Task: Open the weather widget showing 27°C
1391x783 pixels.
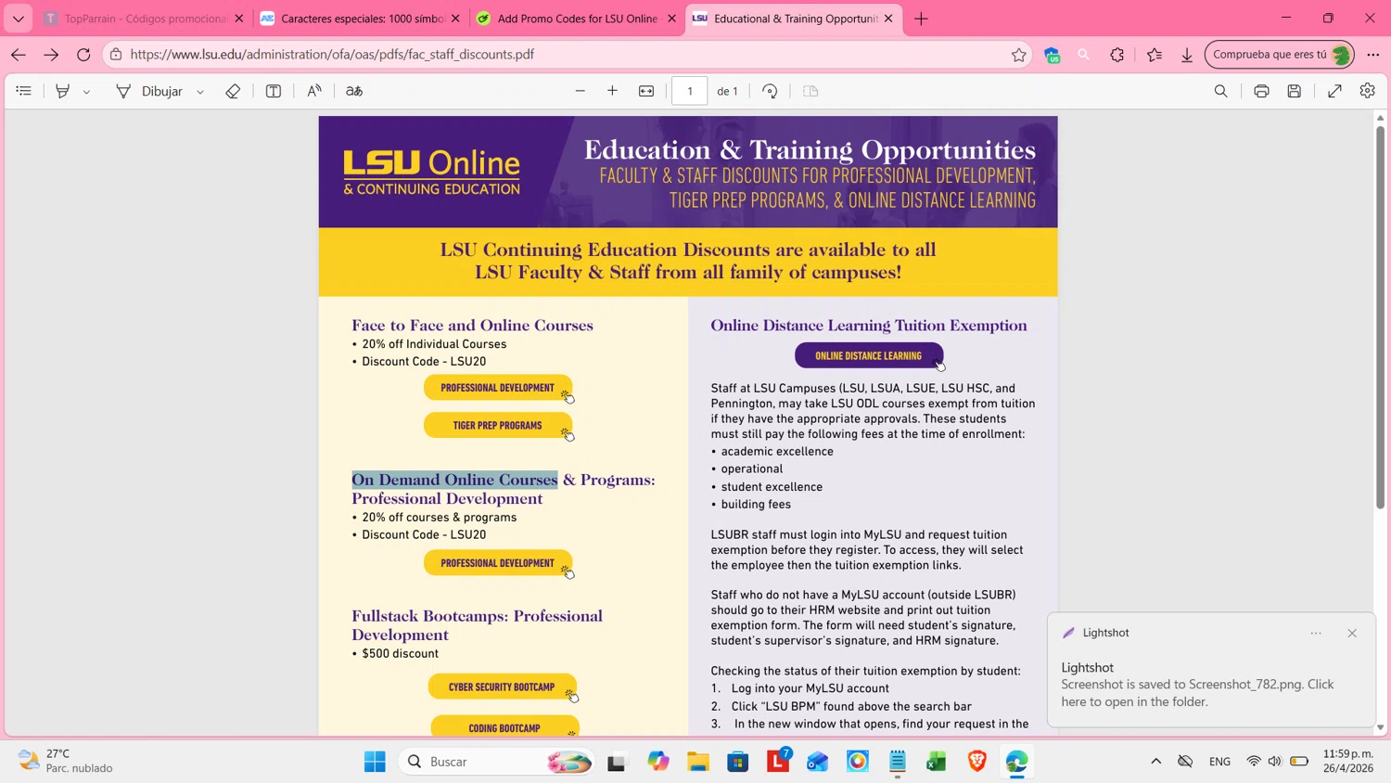Action: point(67,761)
